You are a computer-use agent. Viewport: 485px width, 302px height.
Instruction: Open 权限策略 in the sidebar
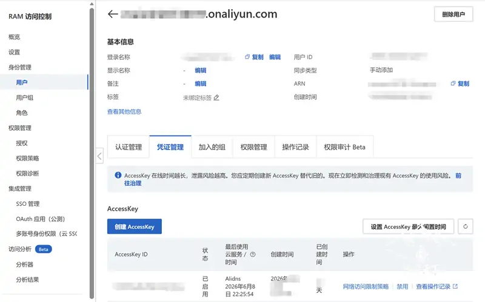(x=27, y=158)
